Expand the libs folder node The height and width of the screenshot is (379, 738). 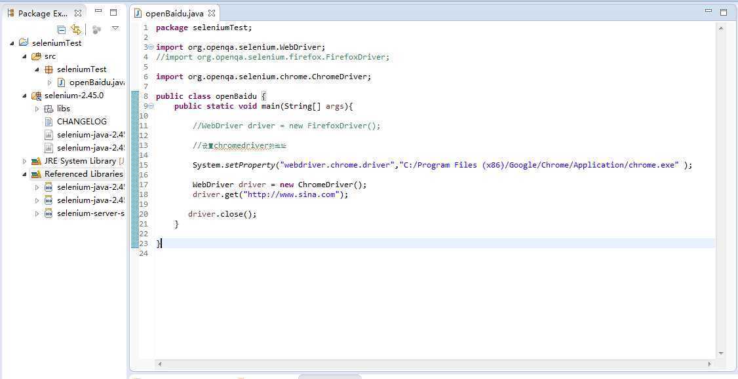click(37, 109)
